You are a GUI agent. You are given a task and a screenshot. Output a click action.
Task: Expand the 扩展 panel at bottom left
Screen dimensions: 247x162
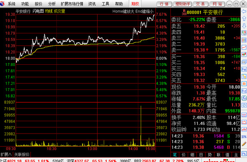coord(6,155)
